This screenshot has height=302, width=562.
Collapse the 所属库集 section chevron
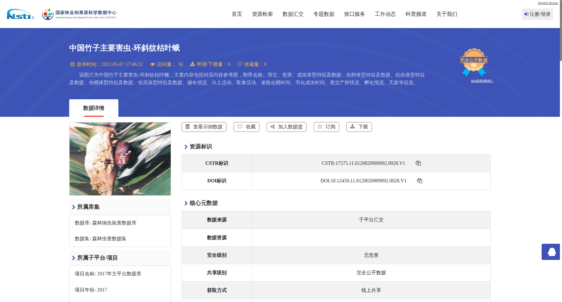tap(73, 207)
